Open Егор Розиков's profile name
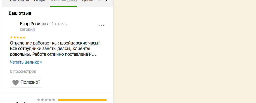Screen dimensions: 256x103 point(34,24)
